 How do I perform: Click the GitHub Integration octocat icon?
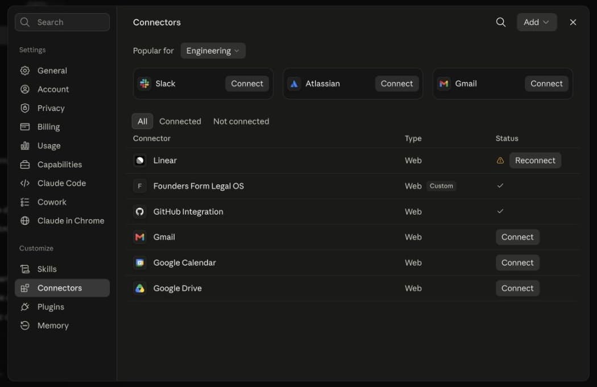140,212
